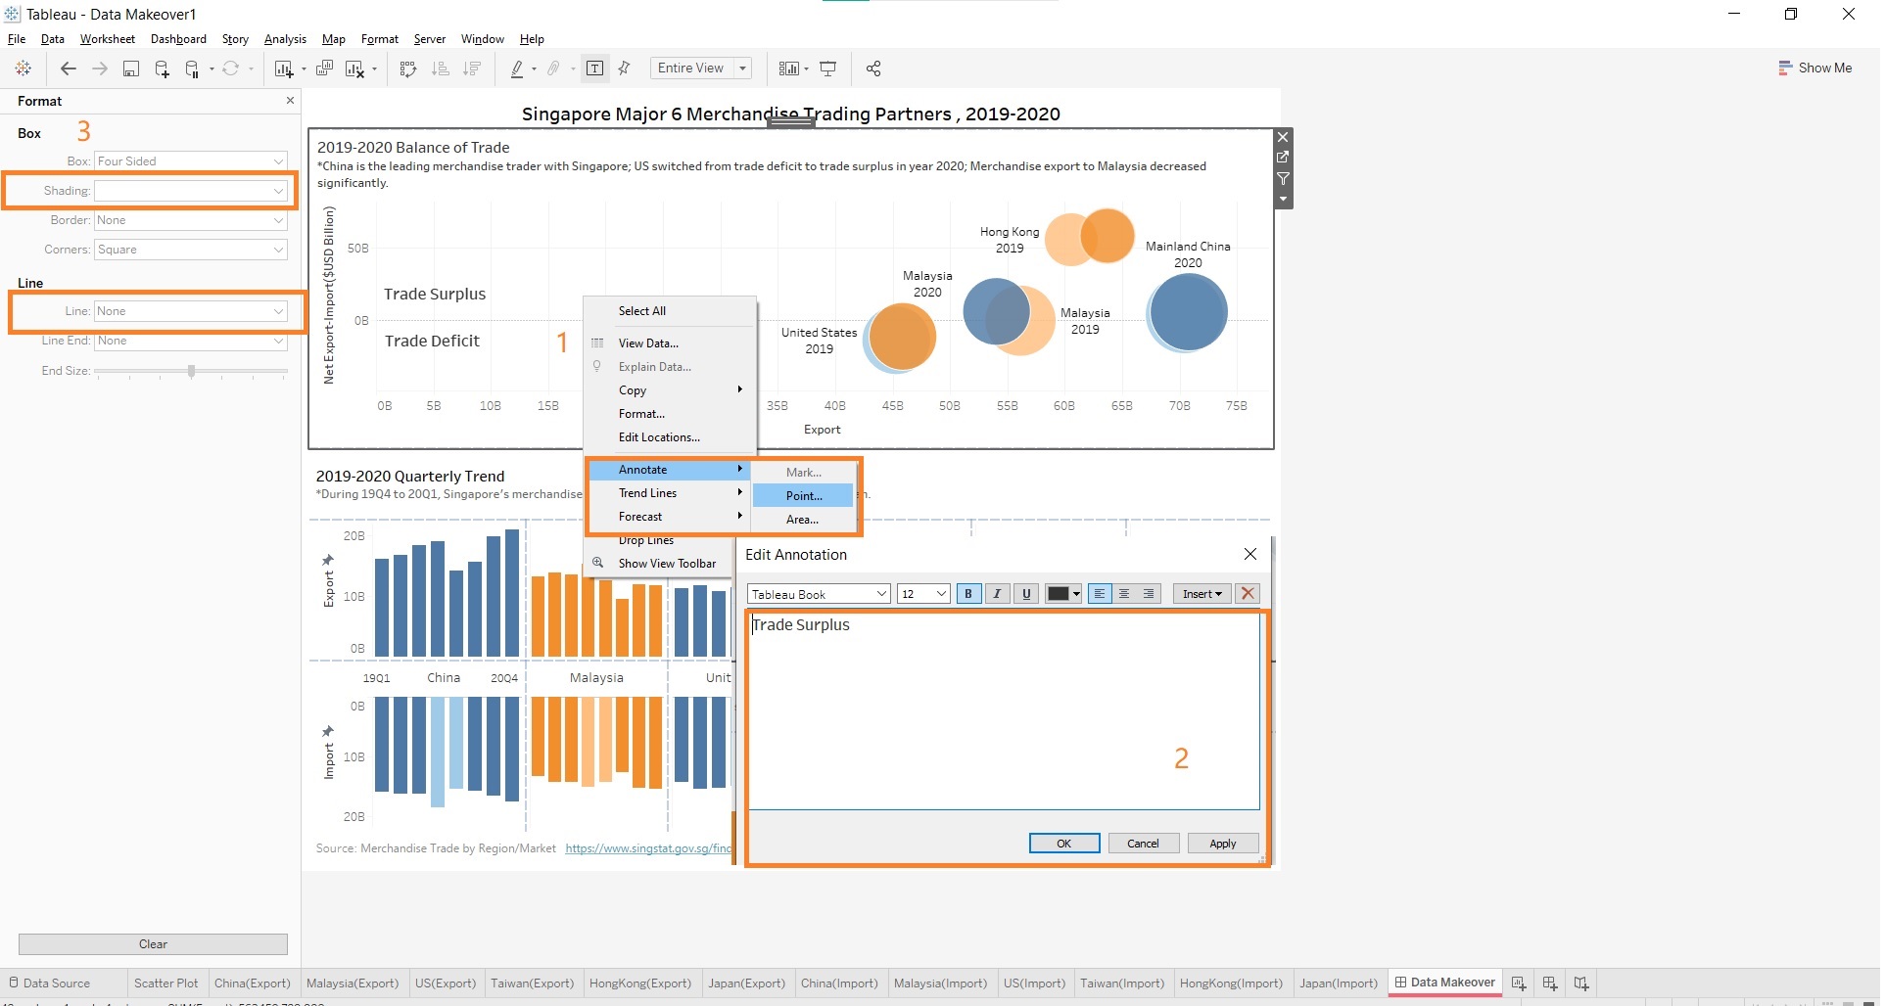The height and width of the screenshot is (1006, 1885).
Task: Click the Swap Rows and Columns icon
Action: [409, 69]
